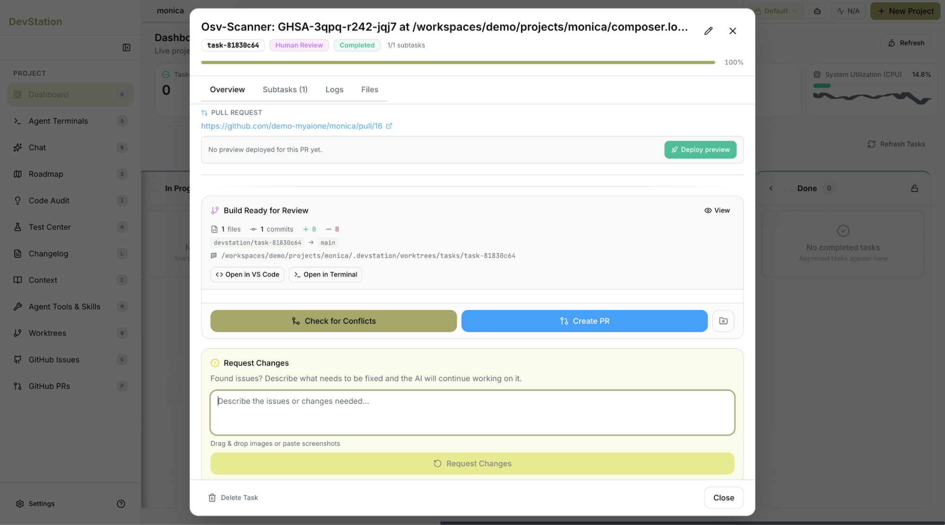
Task: Click the System Utilization CPU chart
Action: [872, 97]
